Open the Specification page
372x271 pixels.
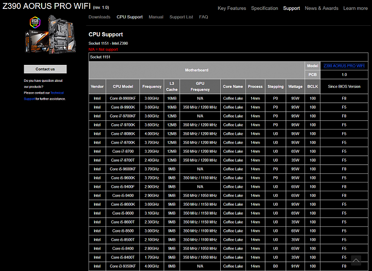[x=264, y=8]
